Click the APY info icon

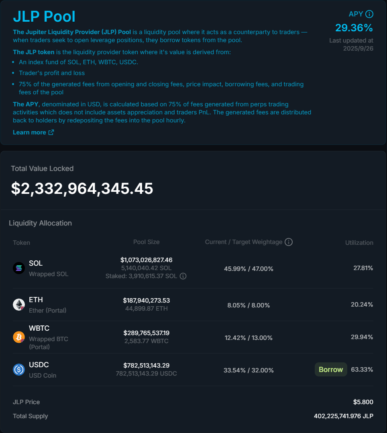click(369, 14)
